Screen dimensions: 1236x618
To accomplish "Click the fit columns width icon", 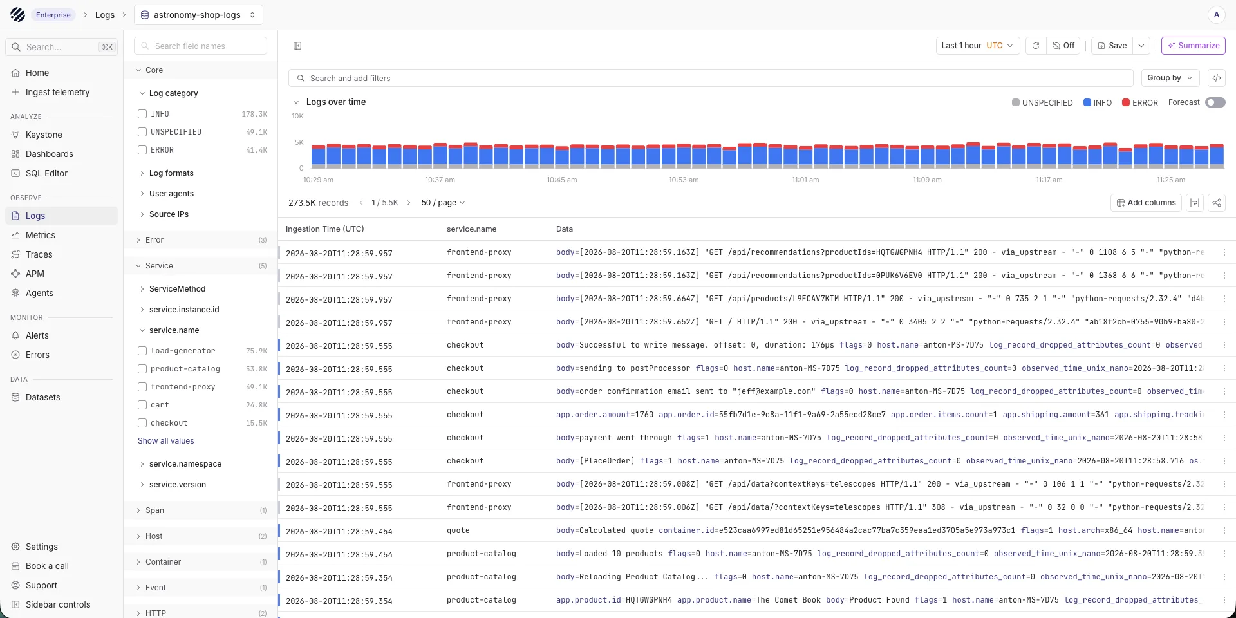I will 1195,203.
